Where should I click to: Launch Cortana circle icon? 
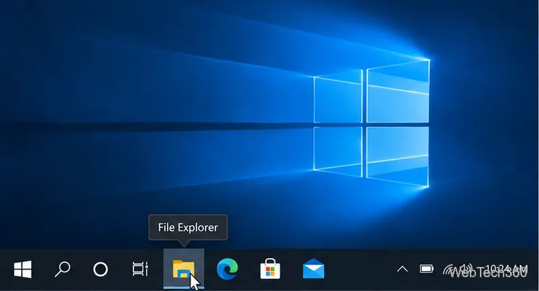100,269
